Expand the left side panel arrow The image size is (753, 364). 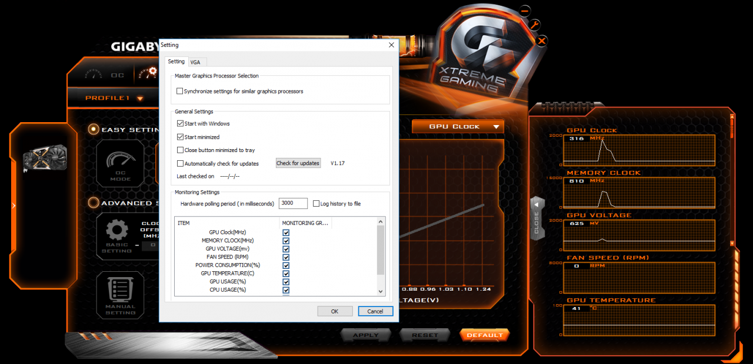click(x=14, y=205)
